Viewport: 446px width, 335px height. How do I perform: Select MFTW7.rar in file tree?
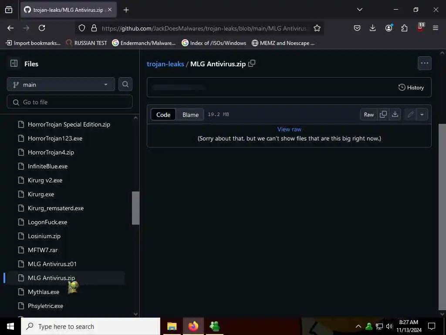(x=43, y=250)
